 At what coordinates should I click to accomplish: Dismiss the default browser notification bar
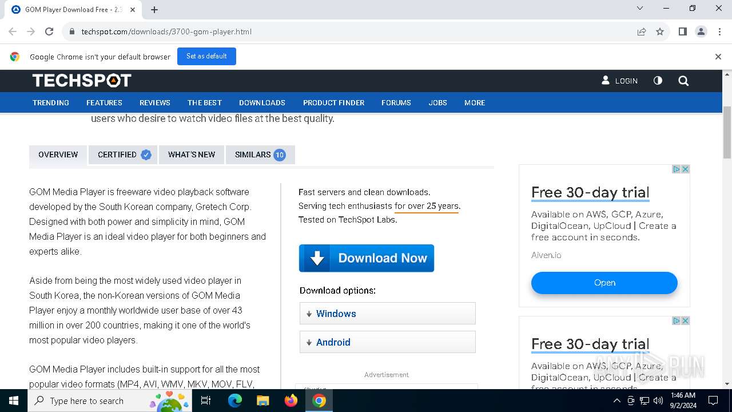pyautogui.click(x=718, y=57)
